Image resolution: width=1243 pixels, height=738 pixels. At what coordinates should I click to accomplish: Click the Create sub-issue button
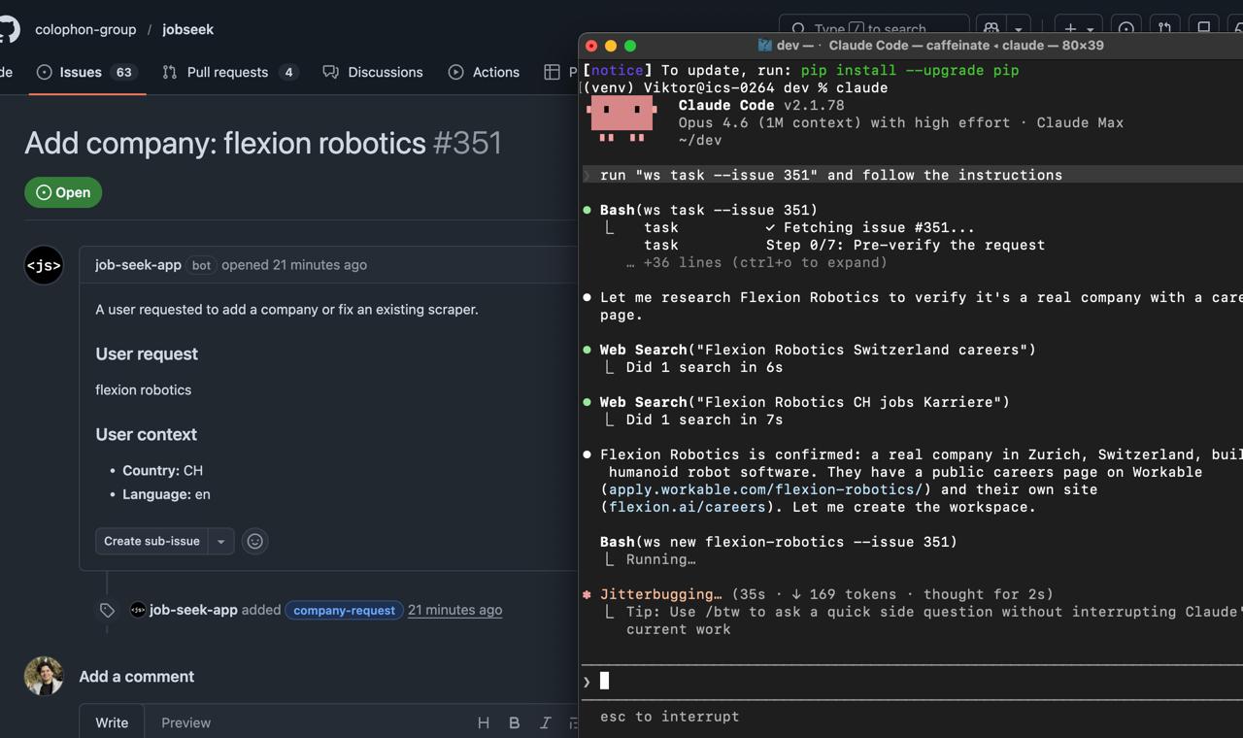coord(151,541)
